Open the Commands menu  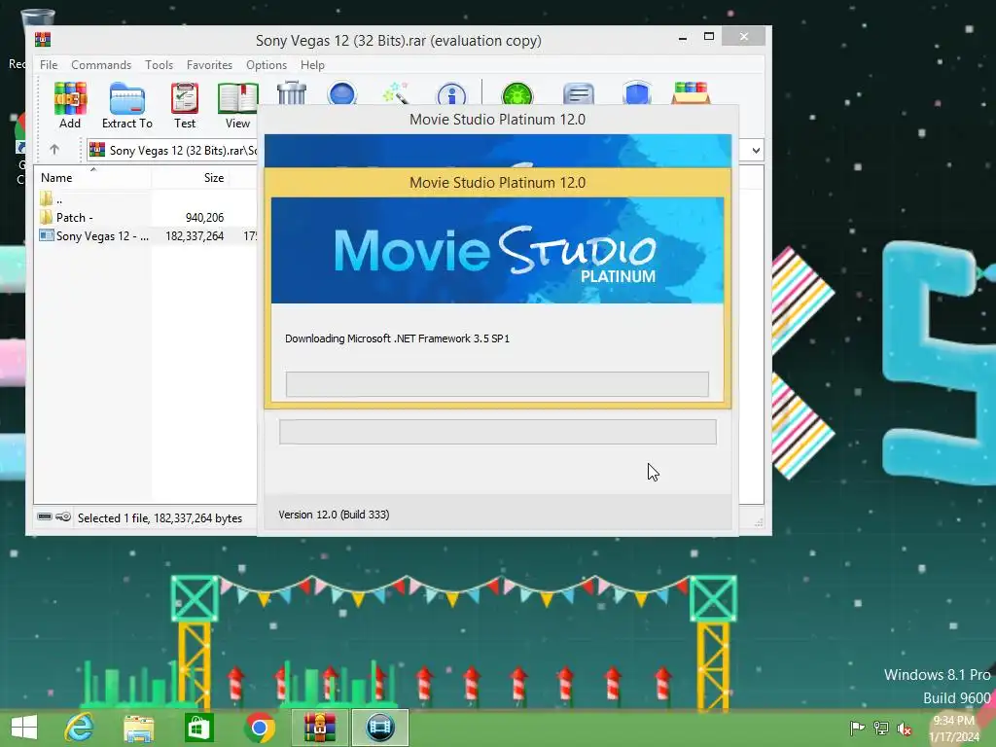coord(101,65)
